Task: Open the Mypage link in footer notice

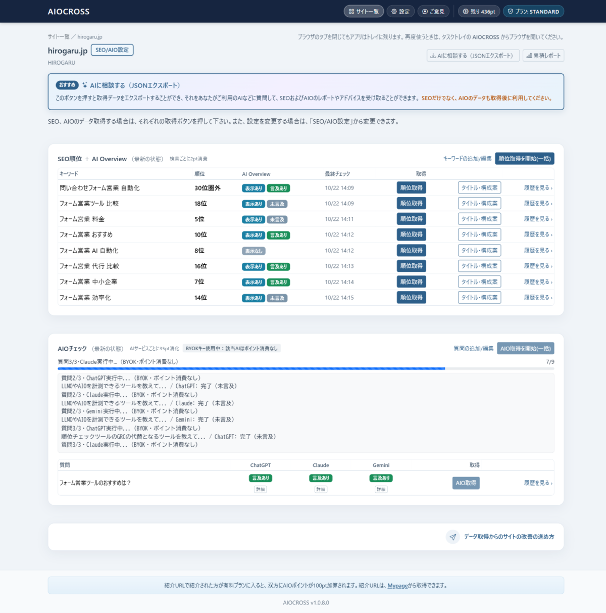Action: [397, 586]
